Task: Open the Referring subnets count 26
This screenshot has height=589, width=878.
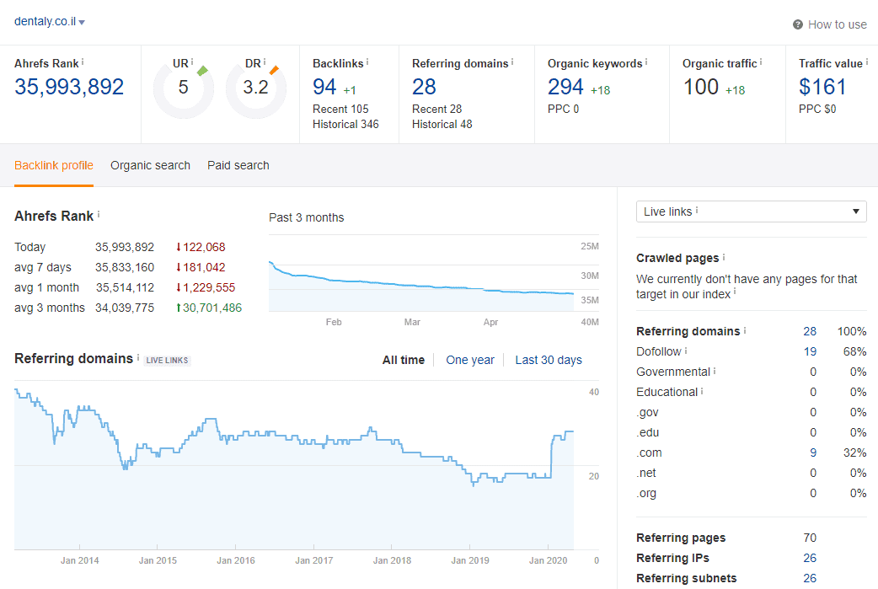Action: pos(810,578)
